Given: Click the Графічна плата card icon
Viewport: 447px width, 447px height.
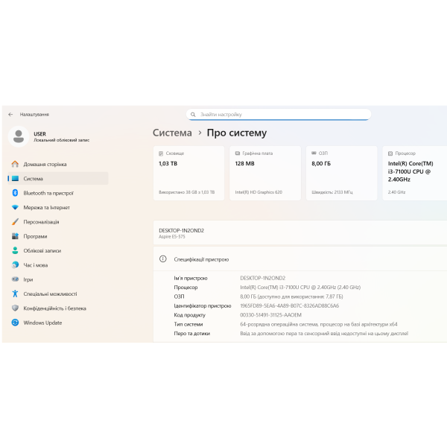Looking at the screenshot, I should pos(237,153).
